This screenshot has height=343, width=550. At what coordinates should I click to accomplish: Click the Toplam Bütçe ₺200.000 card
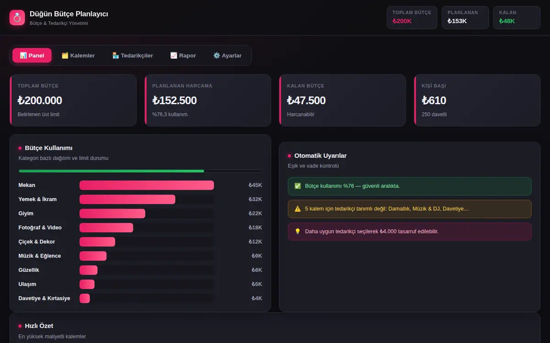coord(73,100)
